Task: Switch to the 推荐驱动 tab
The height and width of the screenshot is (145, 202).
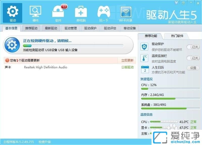Action: (31, 28)
